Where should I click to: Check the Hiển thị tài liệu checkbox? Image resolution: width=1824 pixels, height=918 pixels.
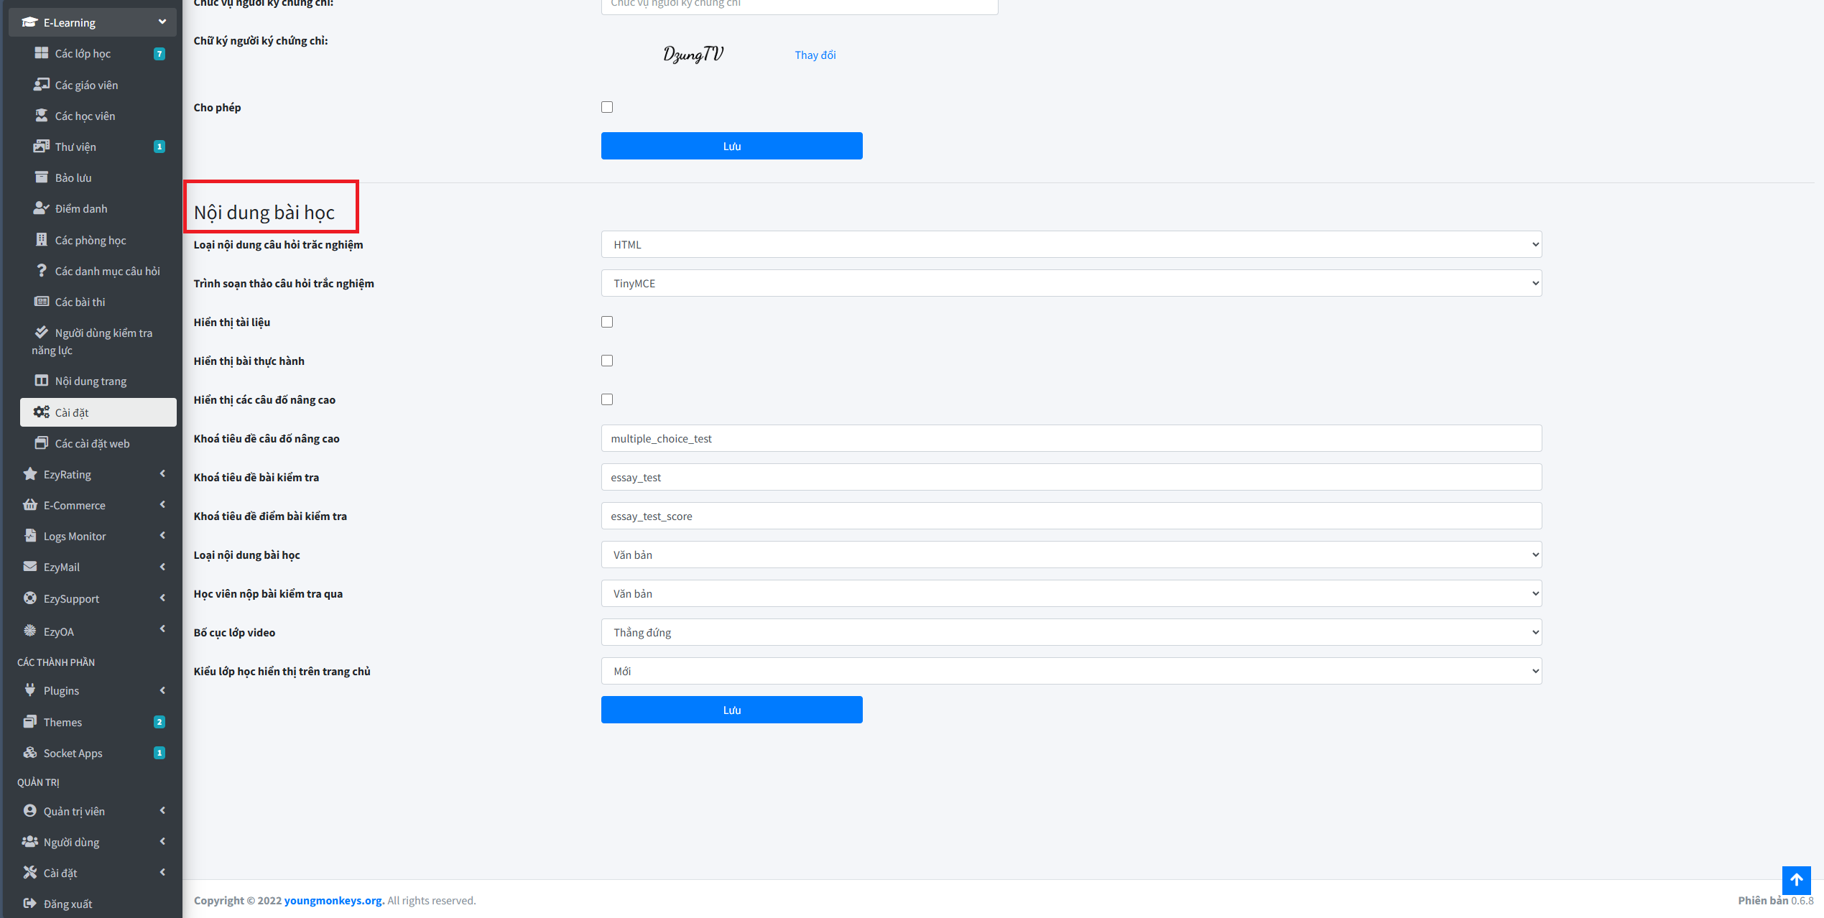click(x=607, y=322)
